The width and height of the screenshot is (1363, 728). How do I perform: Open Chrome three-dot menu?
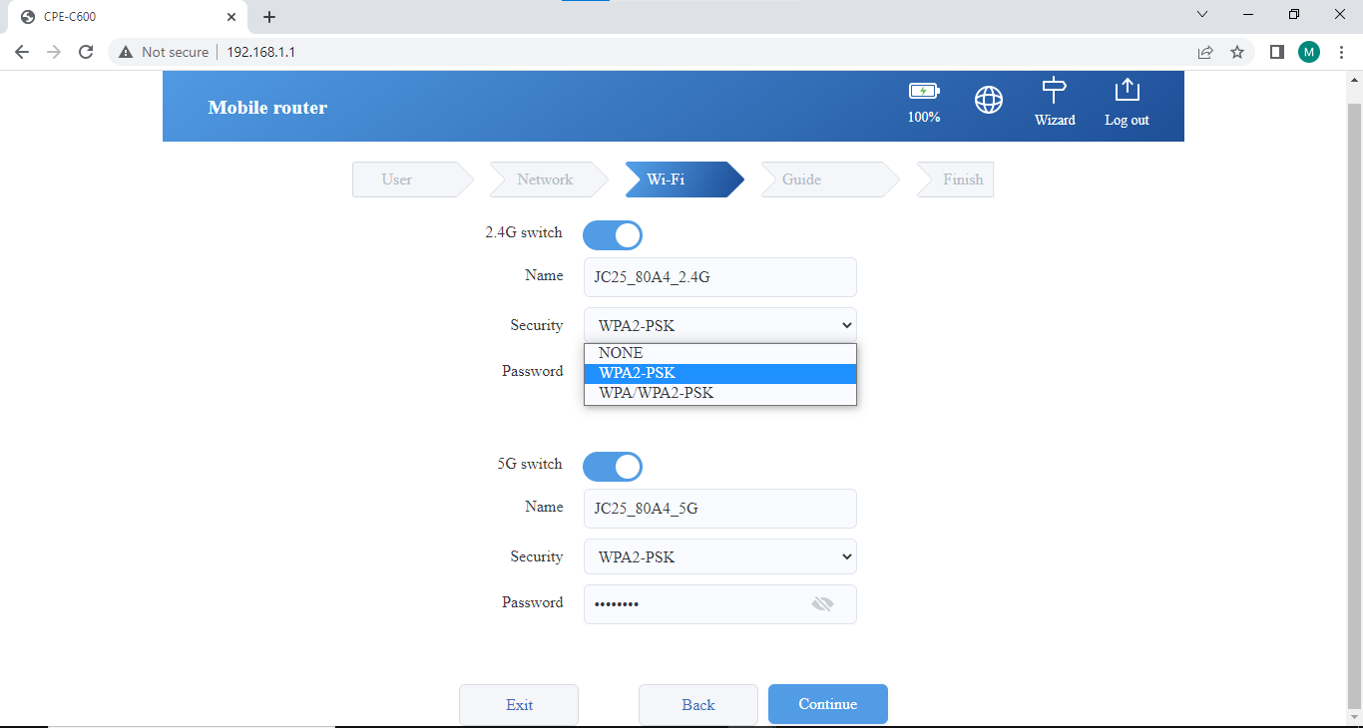[x=1341, y=52]
